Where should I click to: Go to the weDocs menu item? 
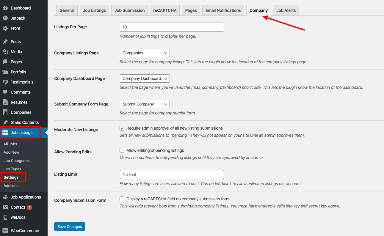(x=24, y=217)
